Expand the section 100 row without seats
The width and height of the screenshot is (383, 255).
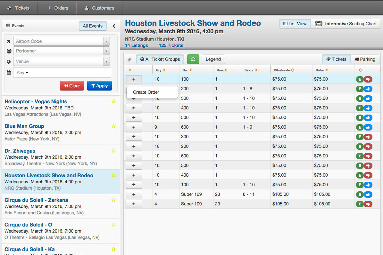(134, 79)
